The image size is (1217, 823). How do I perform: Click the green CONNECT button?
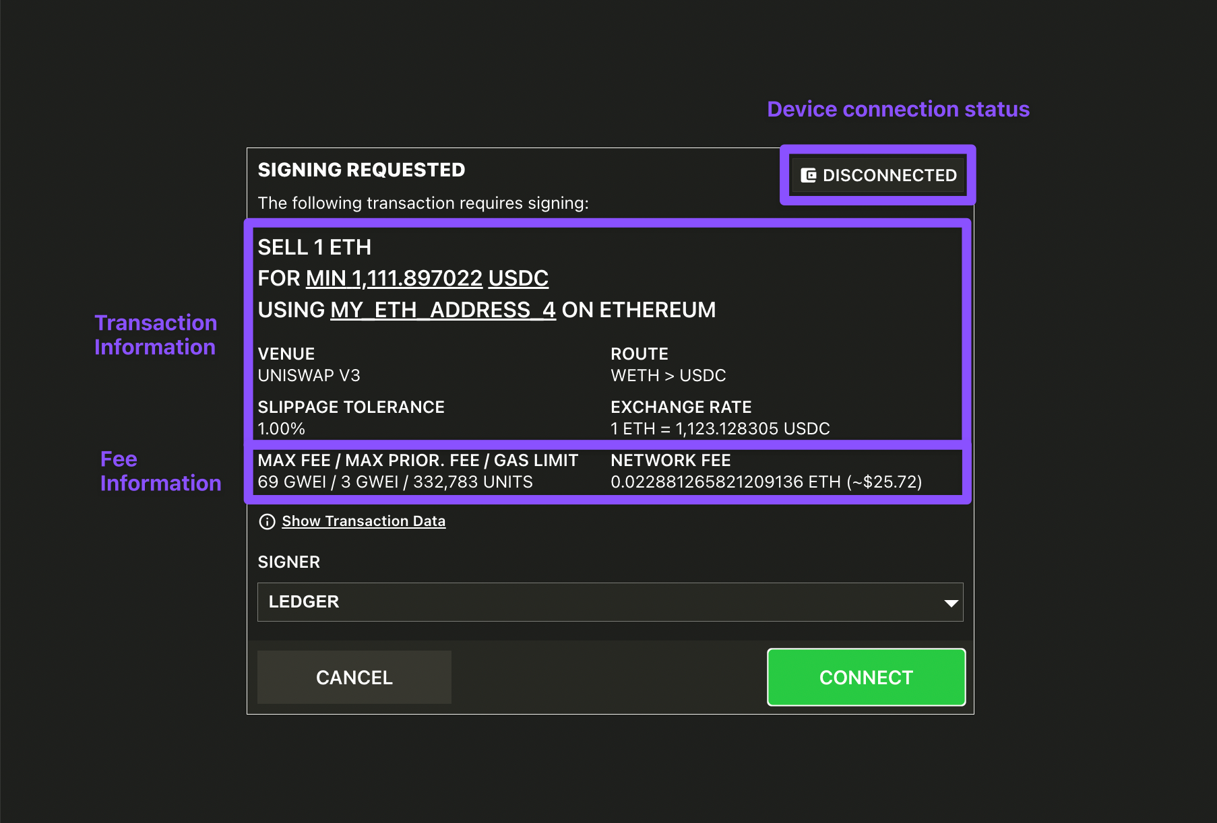[867, 678]
